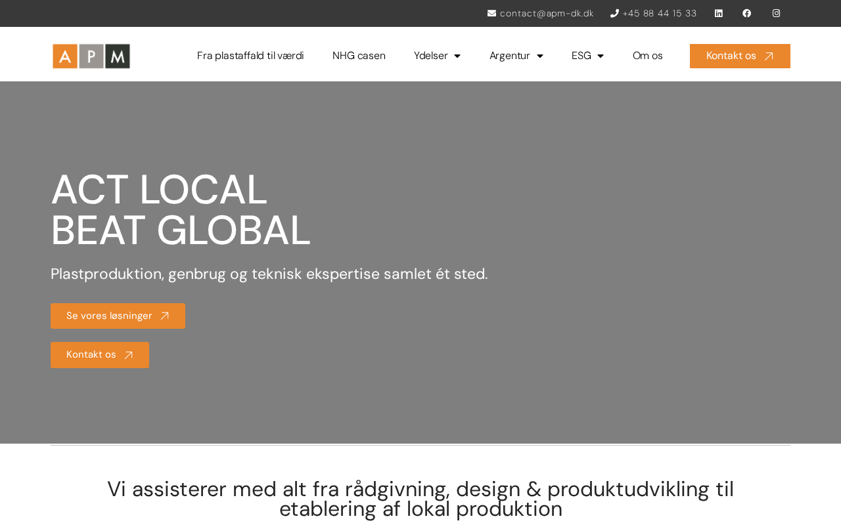
Task: Go to NHG casen menu item
Action: 359,56
